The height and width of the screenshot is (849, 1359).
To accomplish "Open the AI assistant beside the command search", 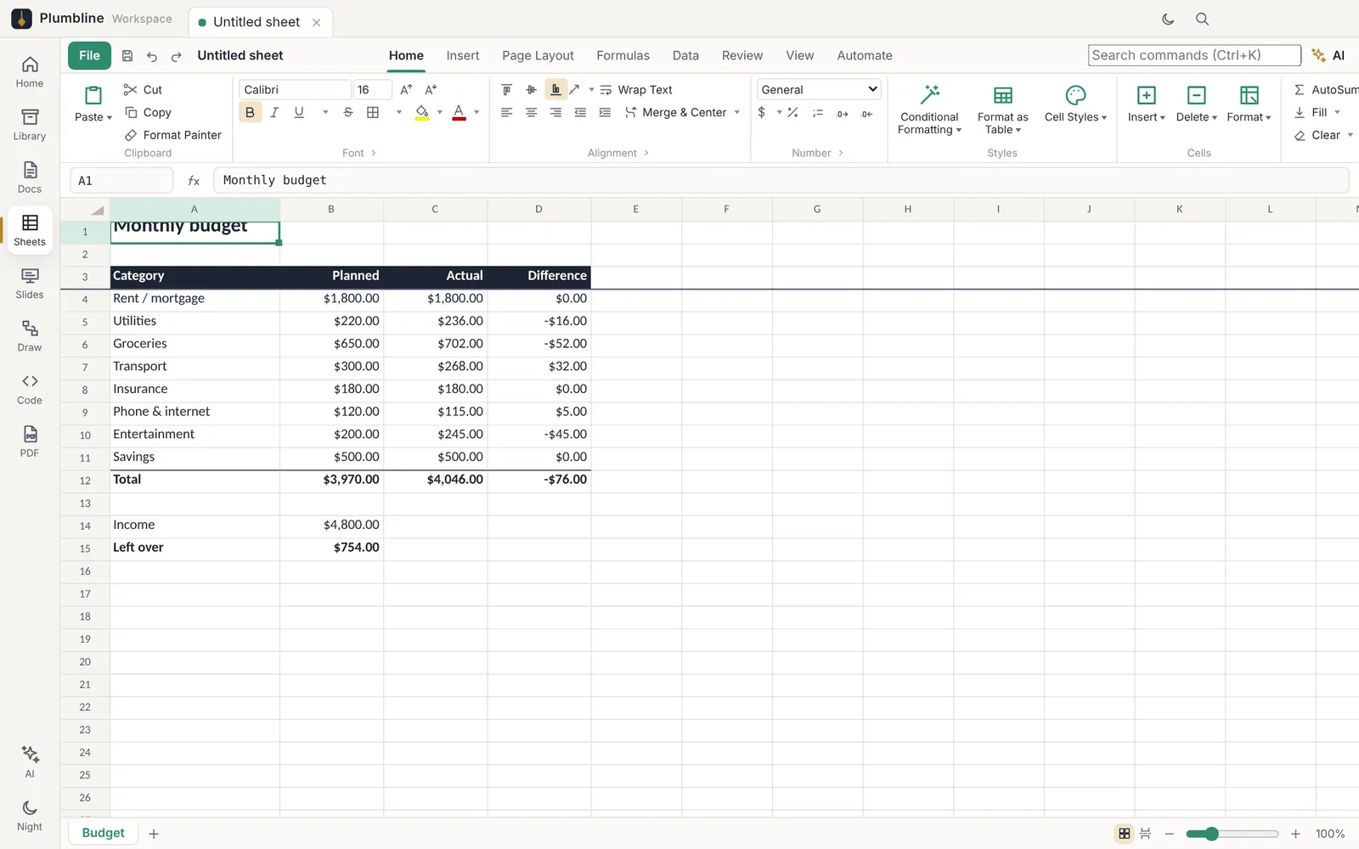I will coord(1328,56).
